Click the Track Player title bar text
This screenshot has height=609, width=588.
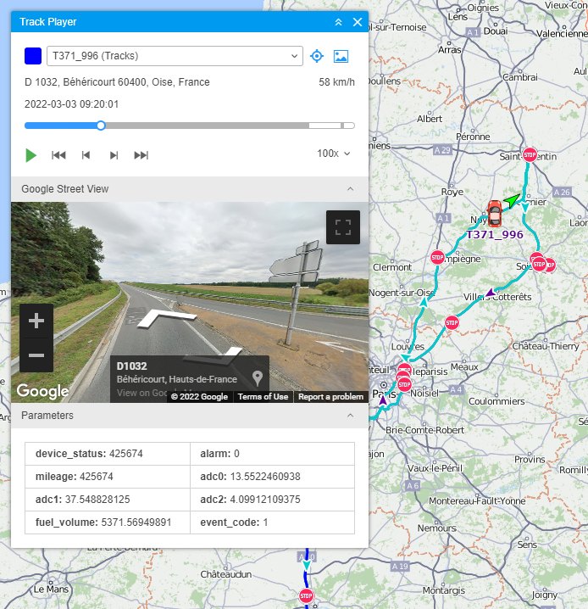coord(48,22)
